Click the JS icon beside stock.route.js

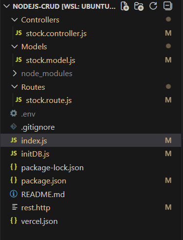click(18, 100)
